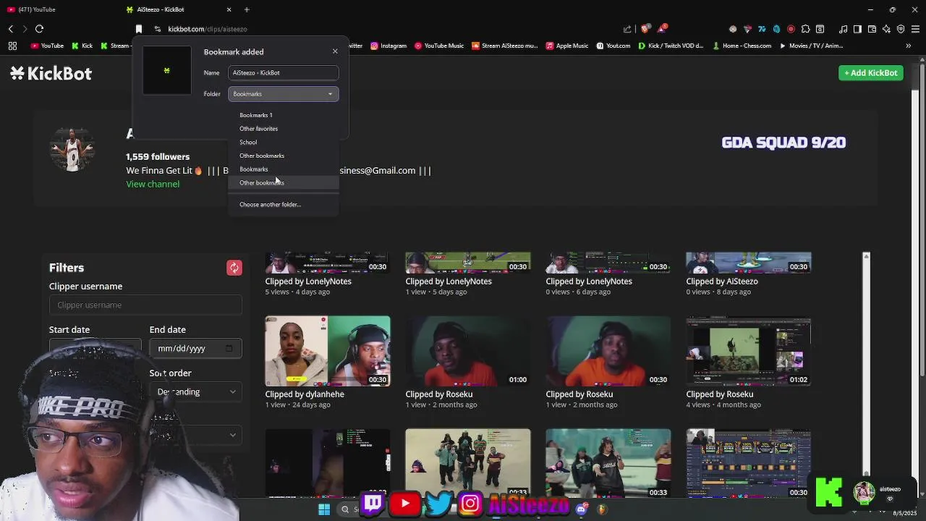Open the media control music-note icon
Image resolution: width=926 pixels, height=521 pixels.
(x=843, y=29)
